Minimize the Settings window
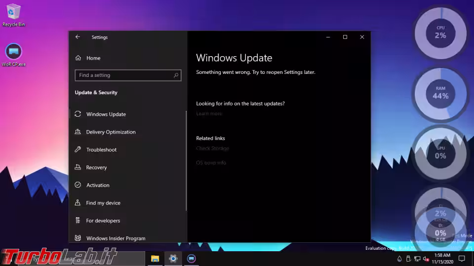The height and width of the screenshot is (266, 474). coord(328,37)
